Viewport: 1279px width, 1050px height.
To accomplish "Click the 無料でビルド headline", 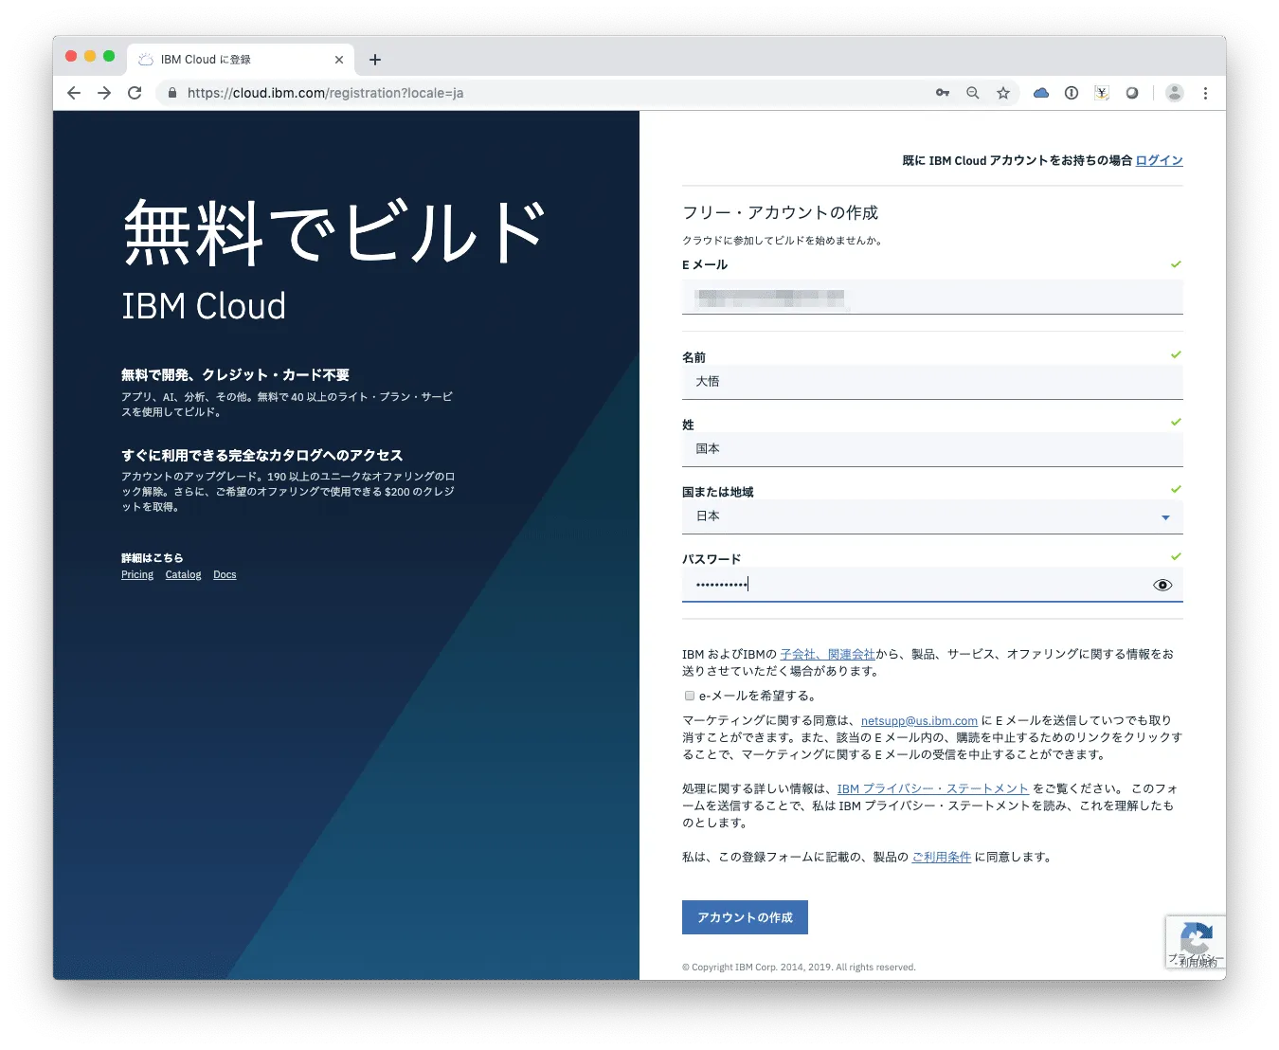I will pos(333,233).
